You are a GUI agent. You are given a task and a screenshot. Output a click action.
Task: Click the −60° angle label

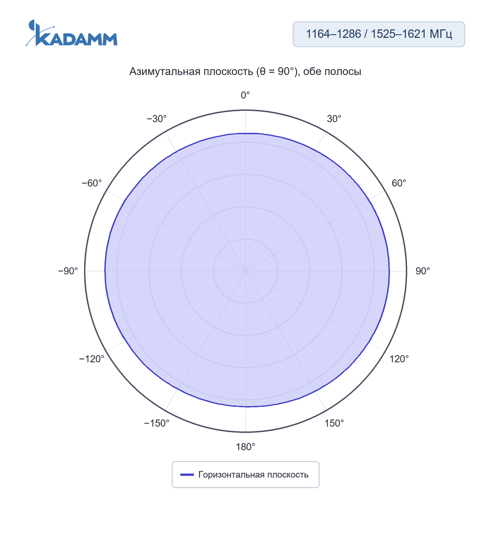tap(92, 183)
